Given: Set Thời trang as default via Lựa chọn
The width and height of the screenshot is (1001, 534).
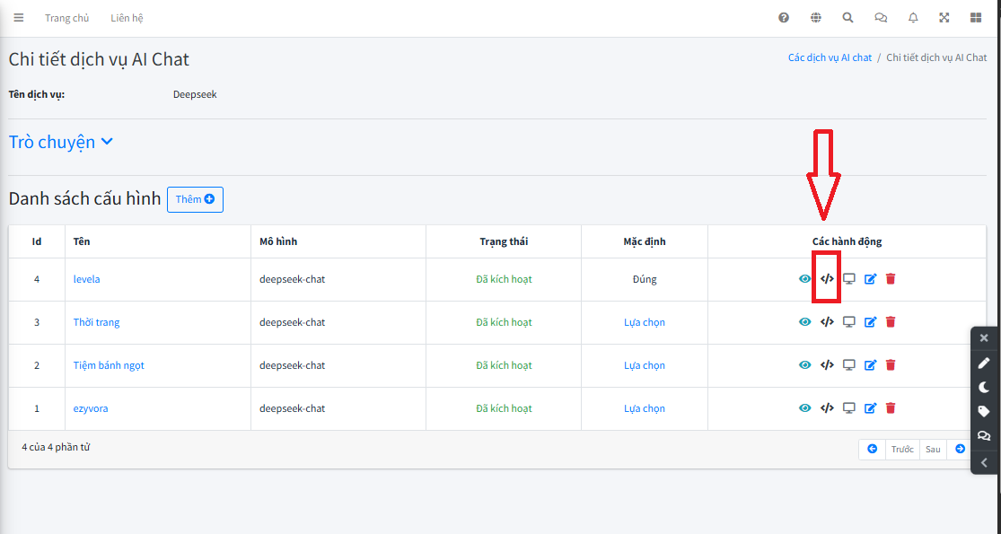Looking at the screenshot, I should click(x=644, y=322).
